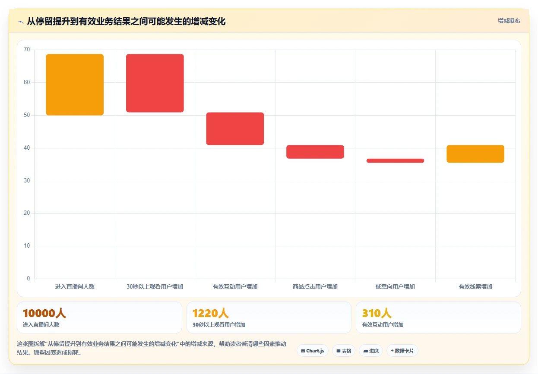
Task: Select the red 有效互动用户增加 bar
Action: (235, 129)
